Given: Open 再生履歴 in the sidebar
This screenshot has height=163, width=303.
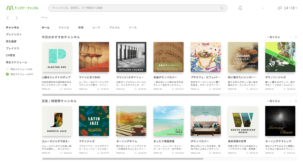Looking at the screenshot, I should click(11, 41).
